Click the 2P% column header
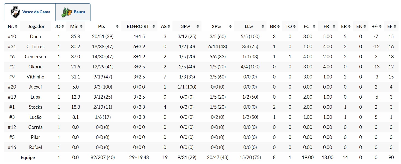The width and height of the screenshot is (401, 164). [x=216, y=26]
